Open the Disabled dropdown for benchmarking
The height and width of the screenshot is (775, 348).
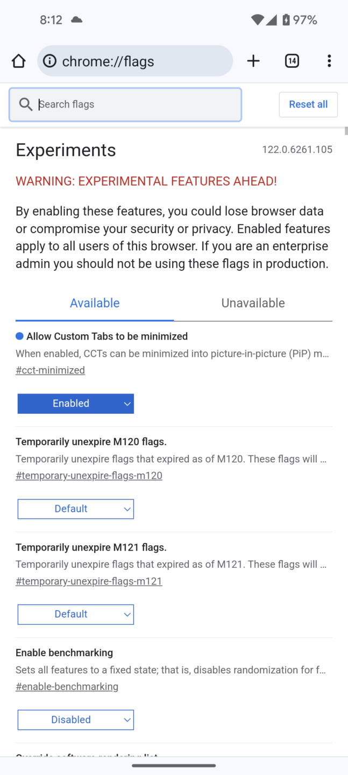[x=76, y=720]
